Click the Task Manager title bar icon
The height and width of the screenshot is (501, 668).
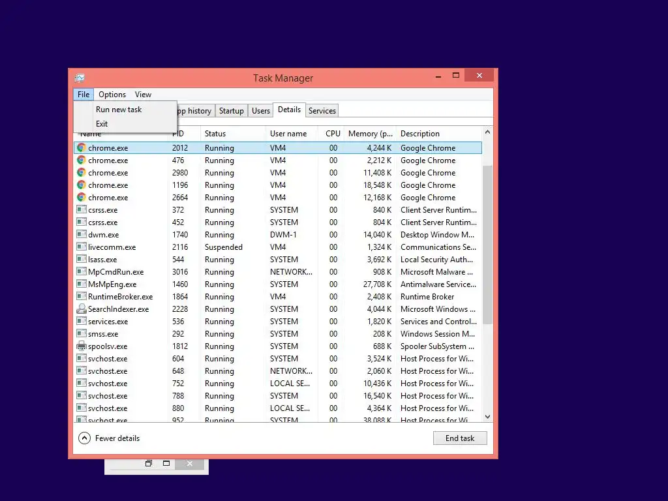(x=80, y=78)
